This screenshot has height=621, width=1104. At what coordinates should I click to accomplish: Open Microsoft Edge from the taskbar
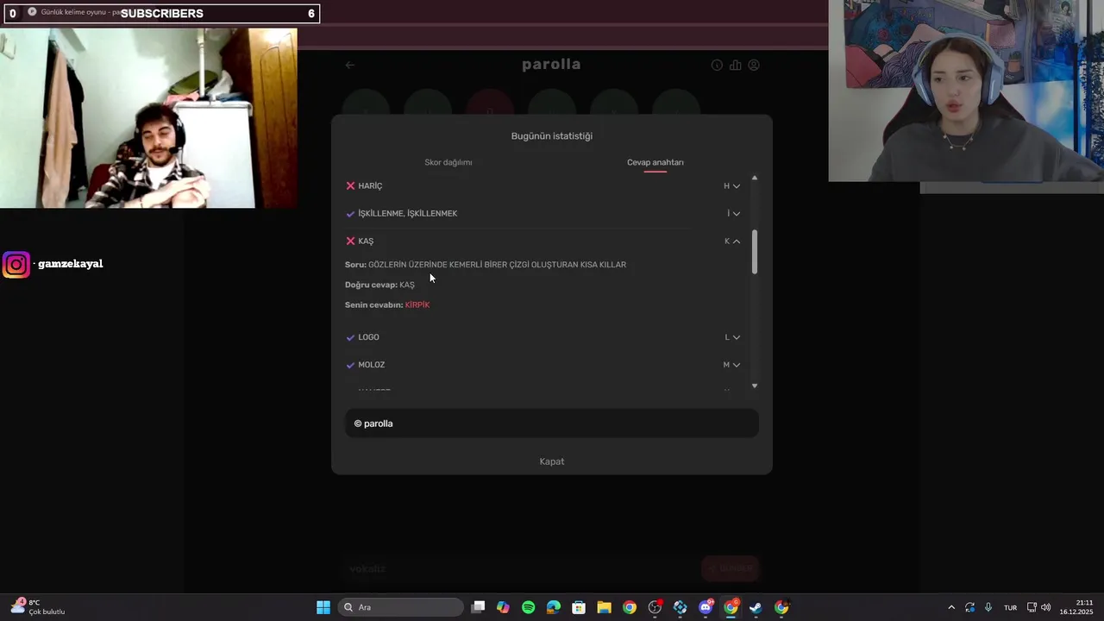tap(554, 607)
